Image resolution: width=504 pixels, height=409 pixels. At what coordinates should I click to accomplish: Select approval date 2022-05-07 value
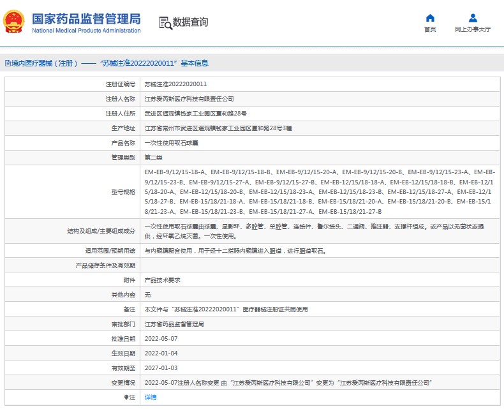tap(161, 339)
